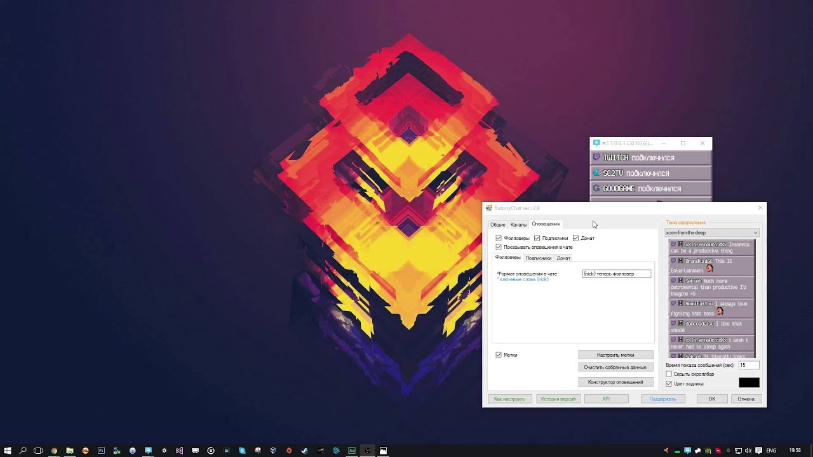Click the Поддержать button
Screen dimensions: 813x457
(x=662, y=399)
